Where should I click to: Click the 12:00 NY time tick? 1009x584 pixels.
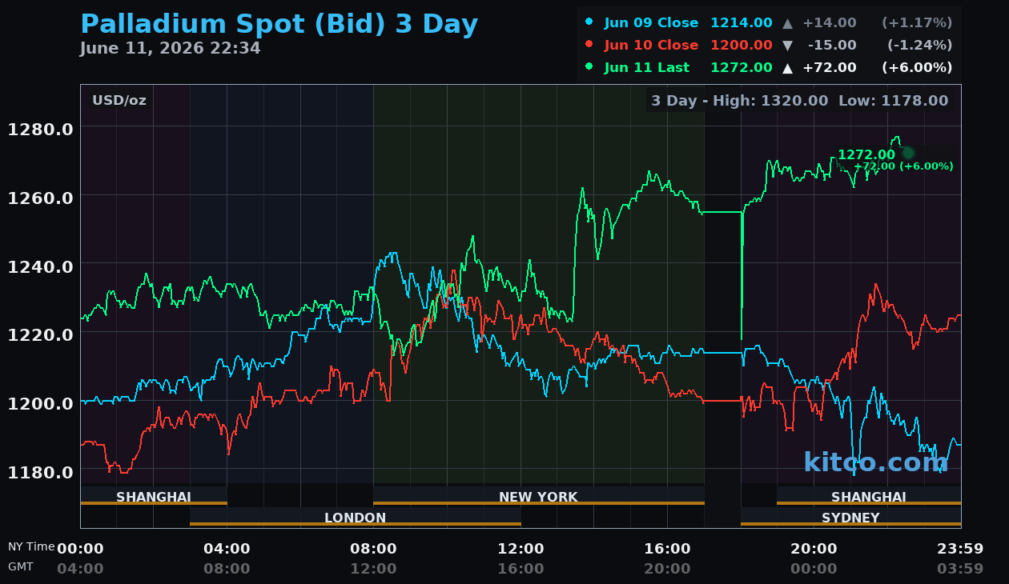[521, 549]
